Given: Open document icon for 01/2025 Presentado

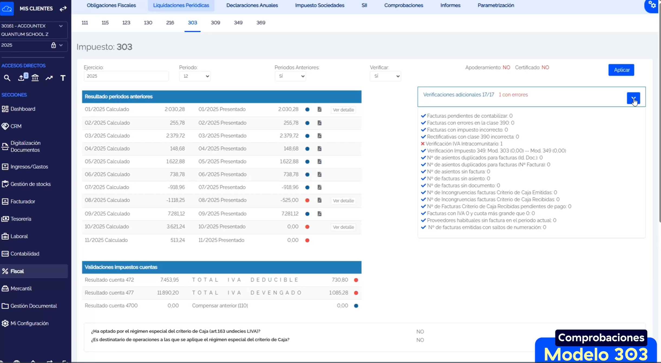Looking at the screenshot, I should [x=319, y=109].
